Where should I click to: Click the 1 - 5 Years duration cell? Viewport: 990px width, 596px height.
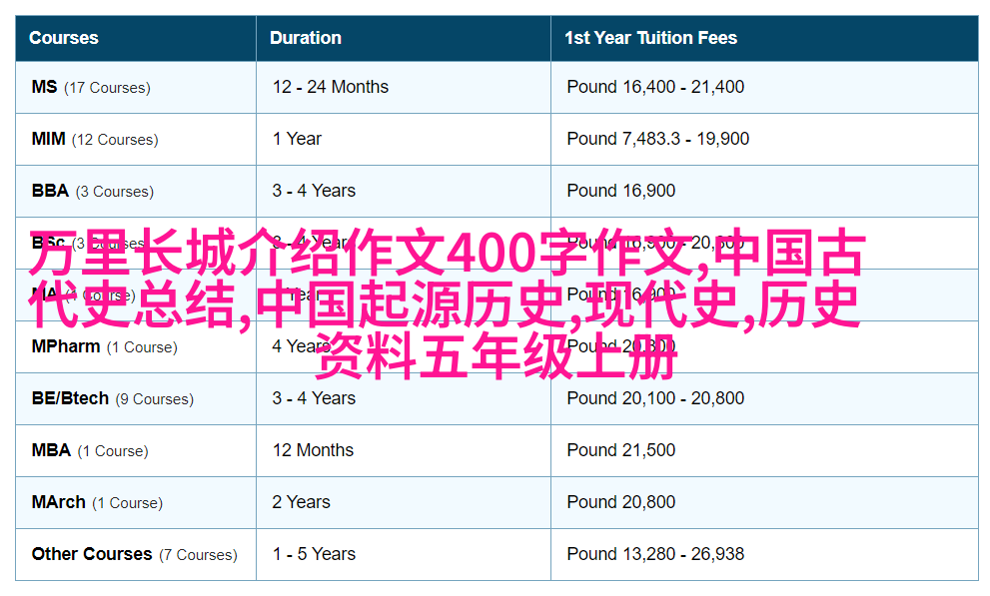[x=314, y=554]
